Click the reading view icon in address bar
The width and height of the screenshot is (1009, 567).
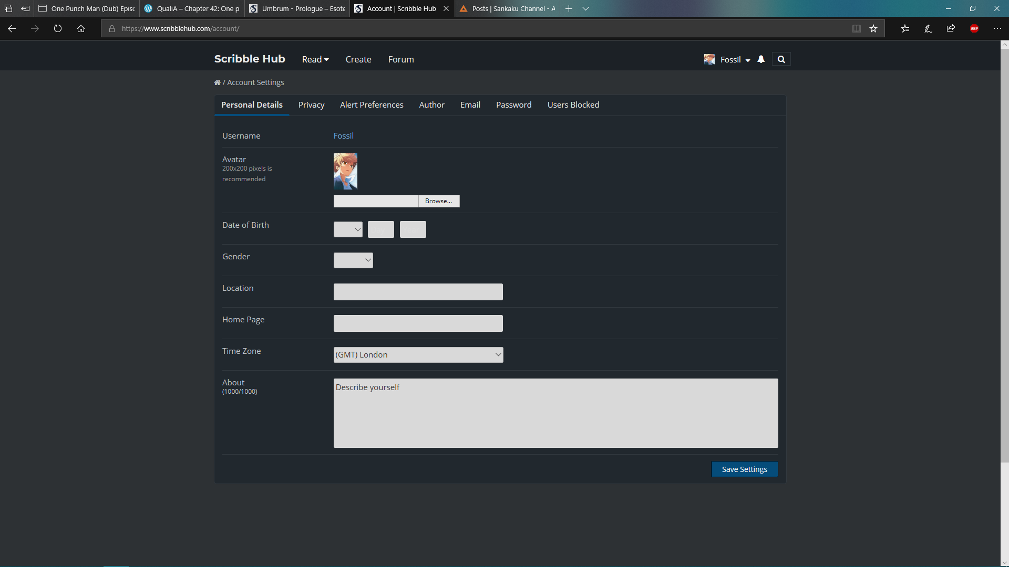[x=857, y=28]
